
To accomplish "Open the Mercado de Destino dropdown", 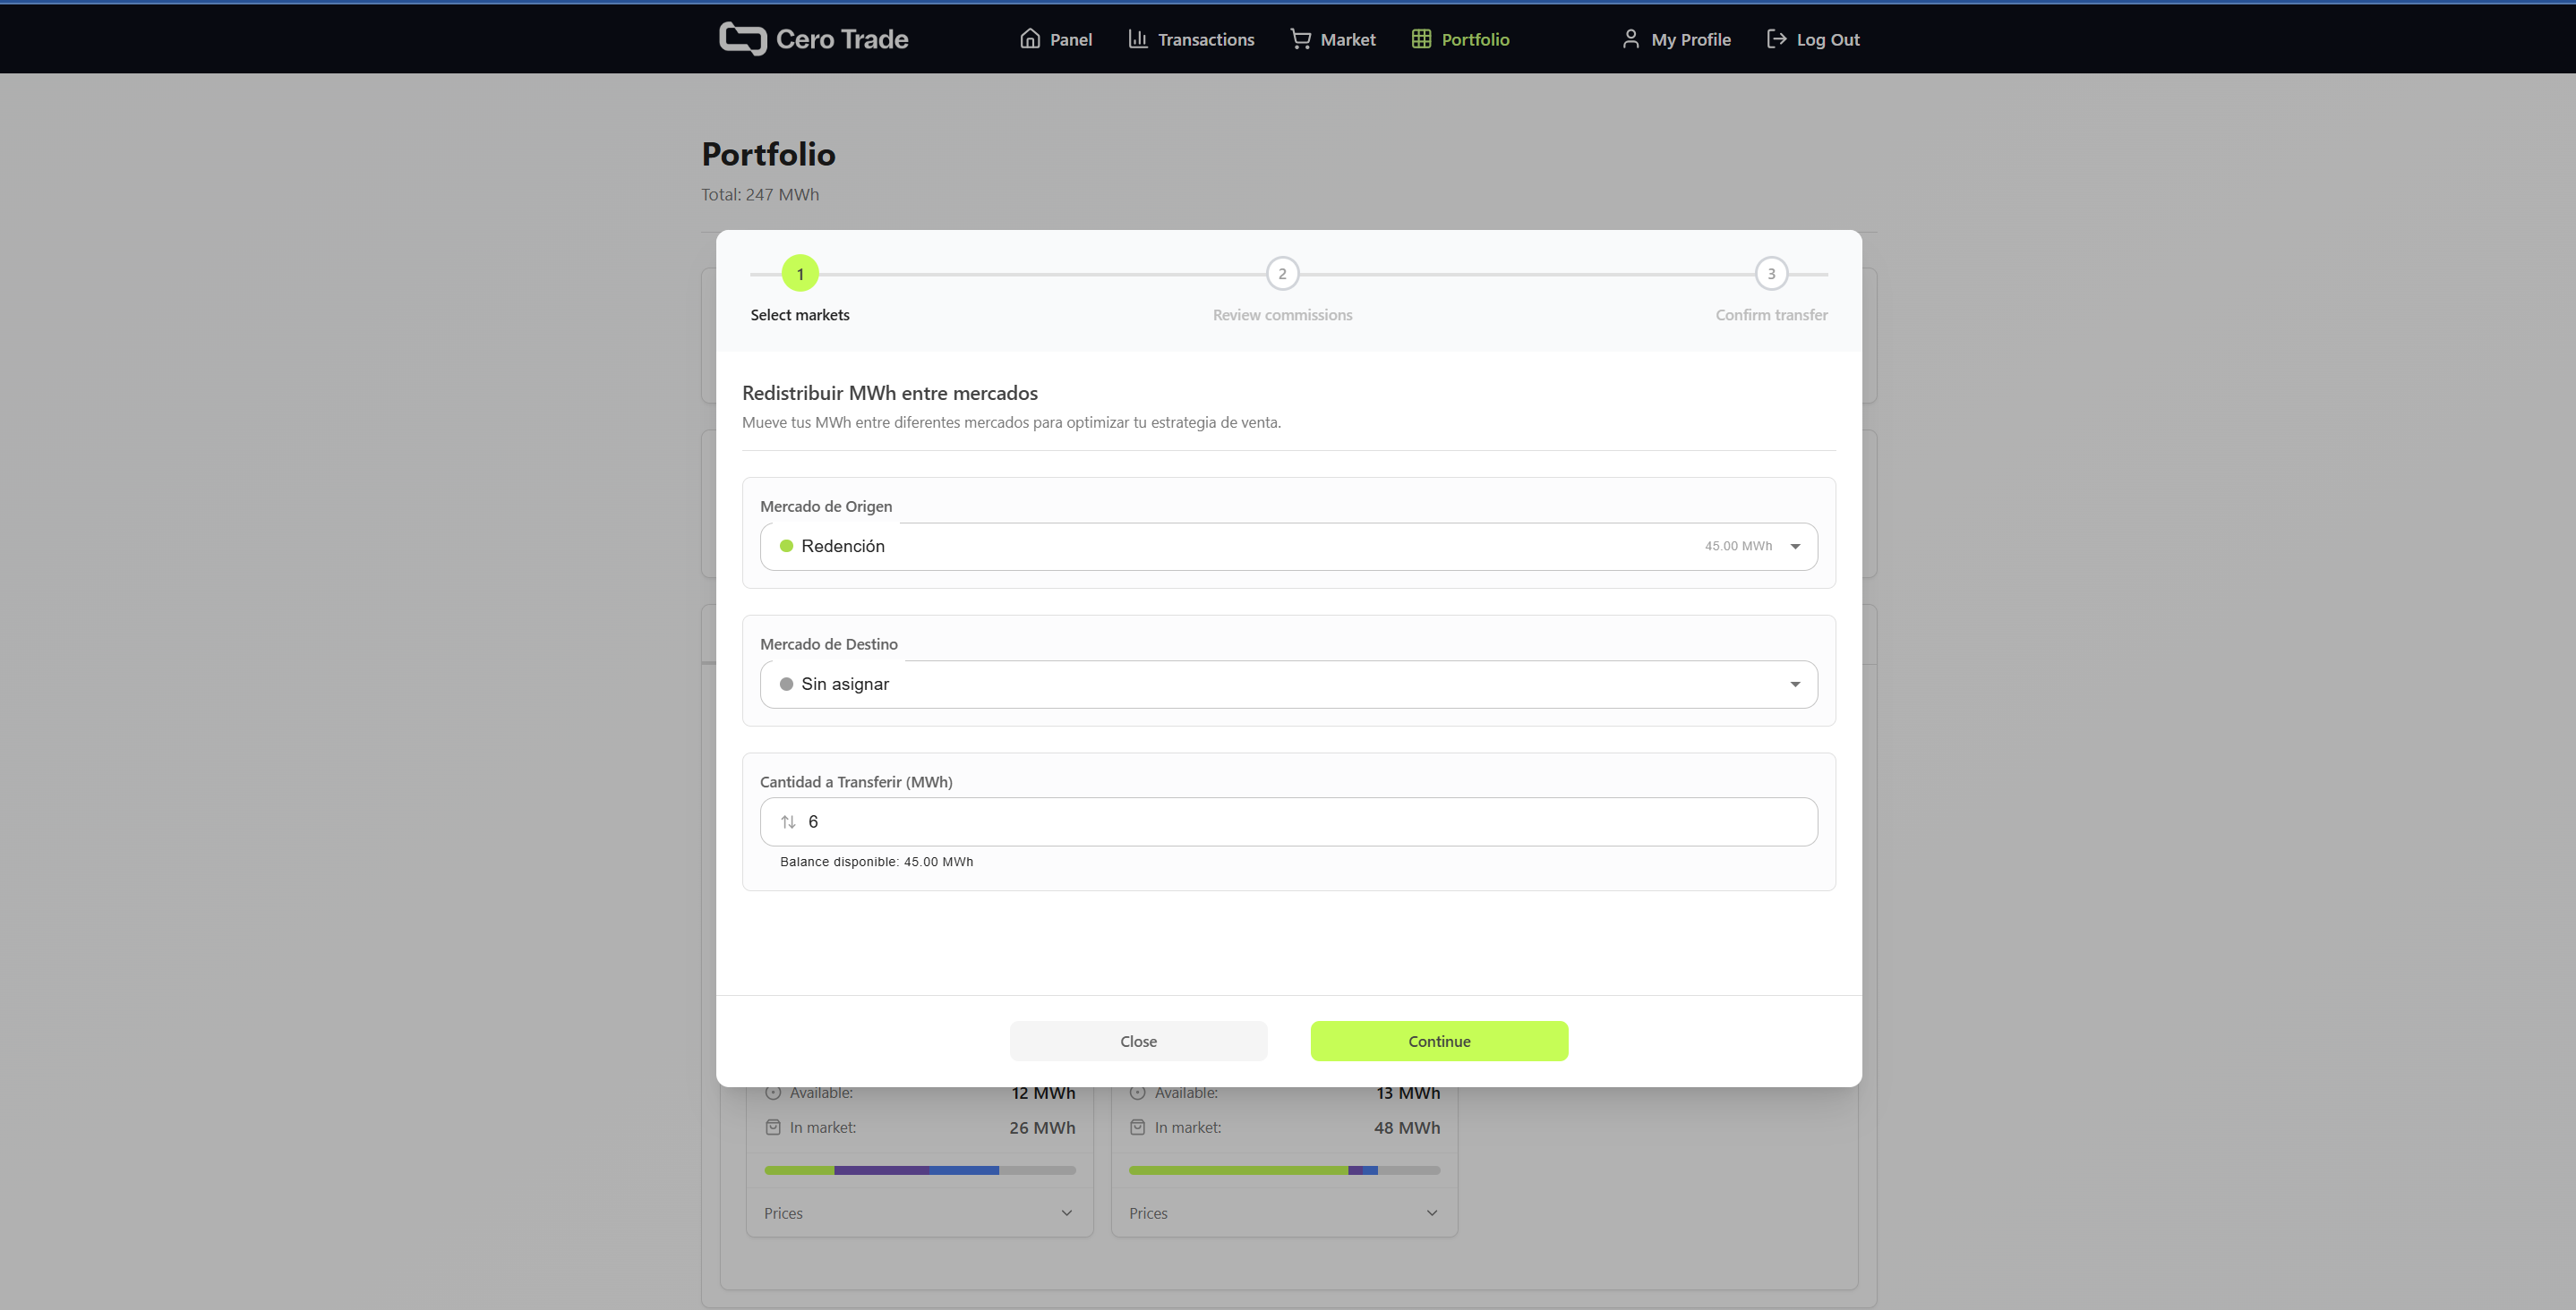I will [x=1288, y=685].
